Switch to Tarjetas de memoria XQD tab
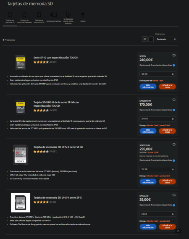Viewport: 189px width, 239px height. point(39,18)
